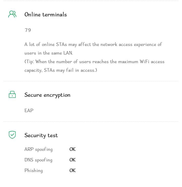This screenshot has width=182, height=187.
Task: Select the EAP encryption type value
Action: tap(29, 110)
